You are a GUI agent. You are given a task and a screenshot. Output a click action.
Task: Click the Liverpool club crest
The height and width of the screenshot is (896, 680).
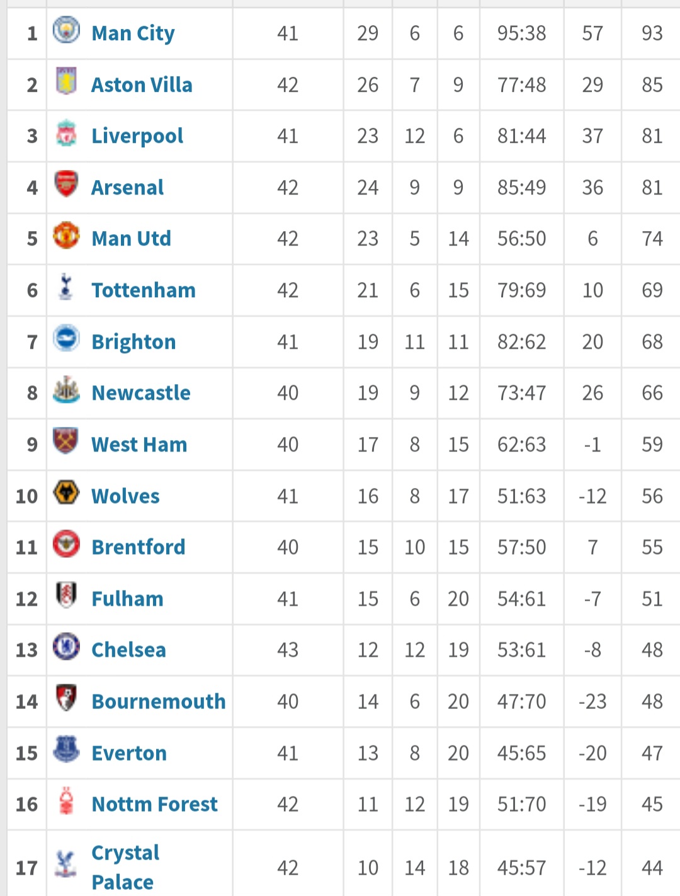66,132
